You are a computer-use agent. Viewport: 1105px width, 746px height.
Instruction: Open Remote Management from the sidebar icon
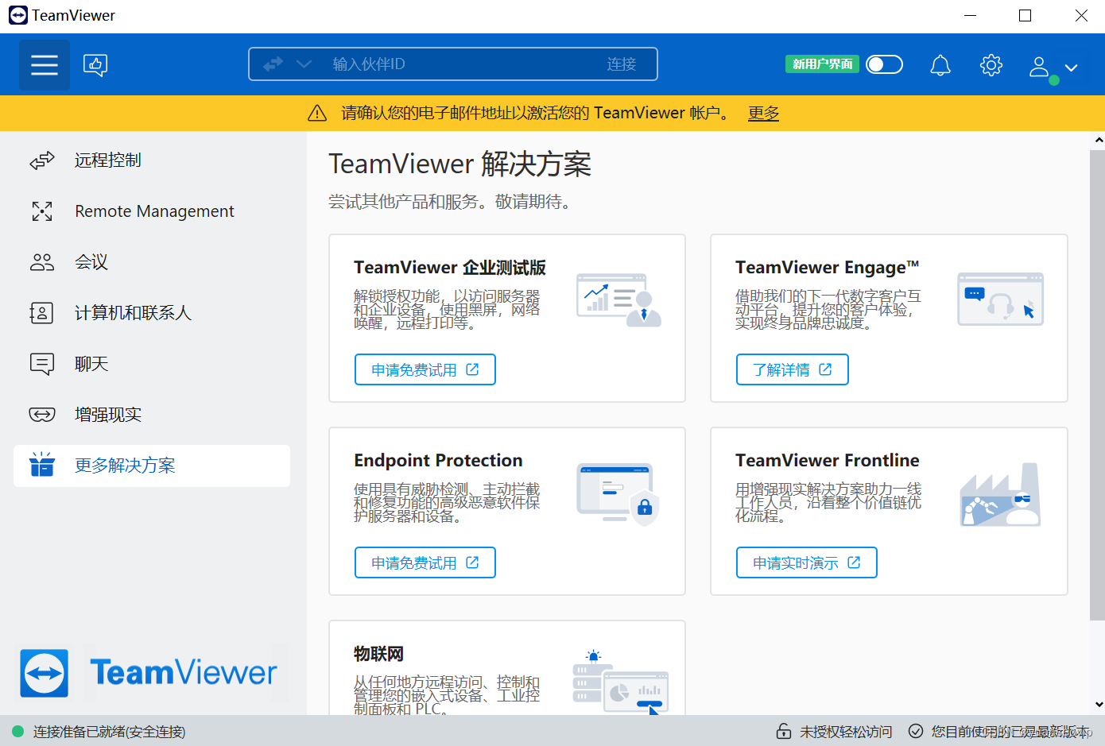pos(41,211)
